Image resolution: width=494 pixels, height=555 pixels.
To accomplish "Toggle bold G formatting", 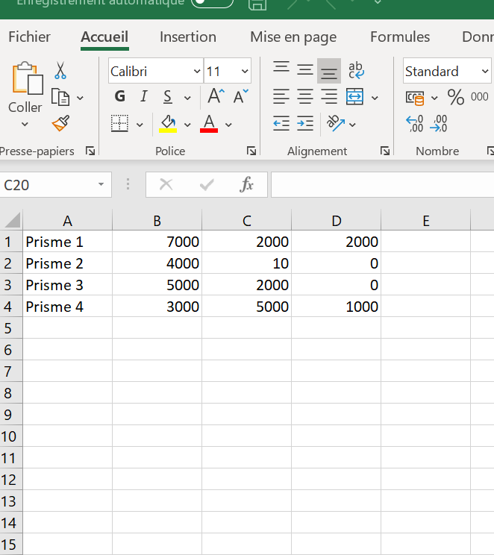I will pos(120,97).
